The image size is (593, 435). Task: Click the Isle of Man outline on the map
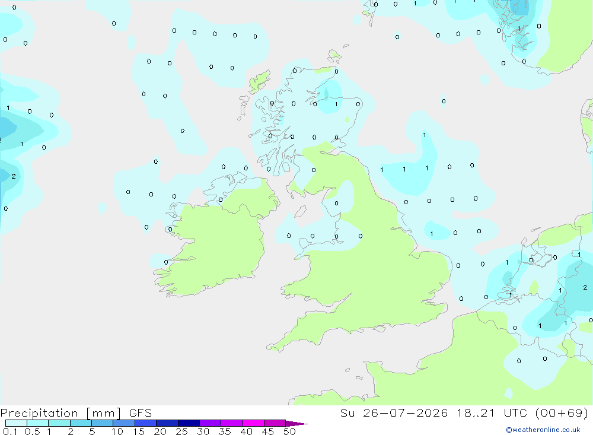coord(300,211)
